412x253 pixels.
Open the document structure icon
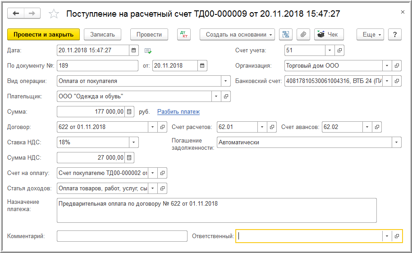[x=286, y=35]
